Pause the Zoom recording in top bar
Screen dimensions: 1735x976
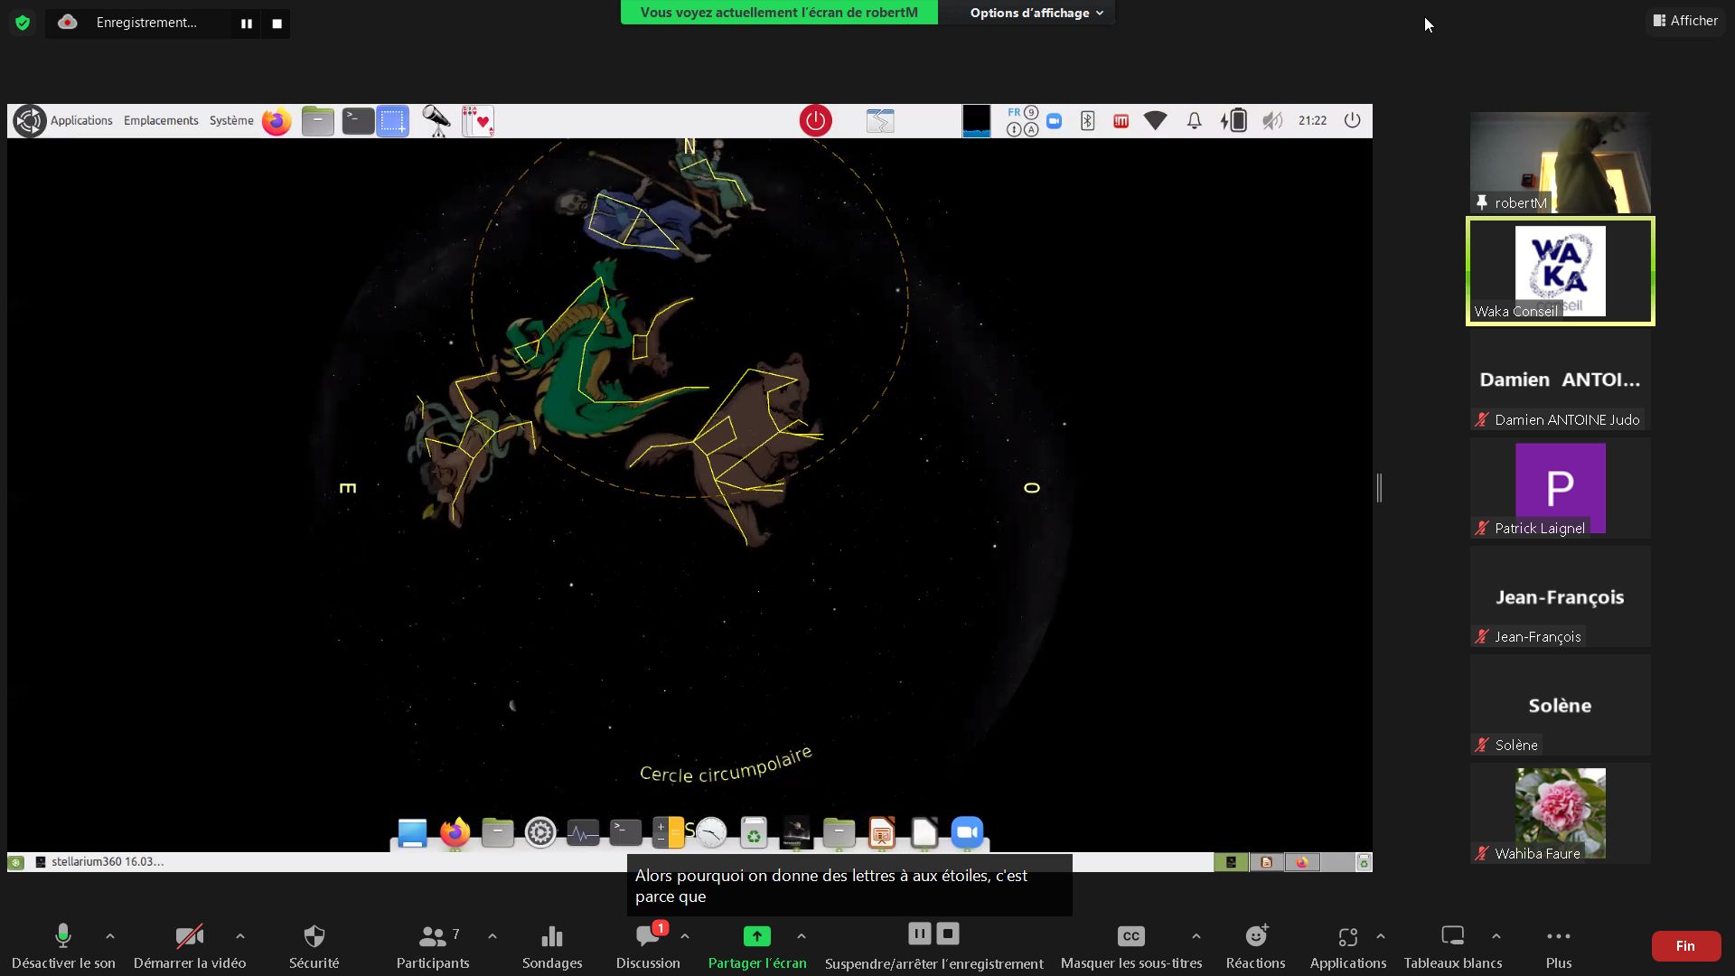tap(246, 23)
